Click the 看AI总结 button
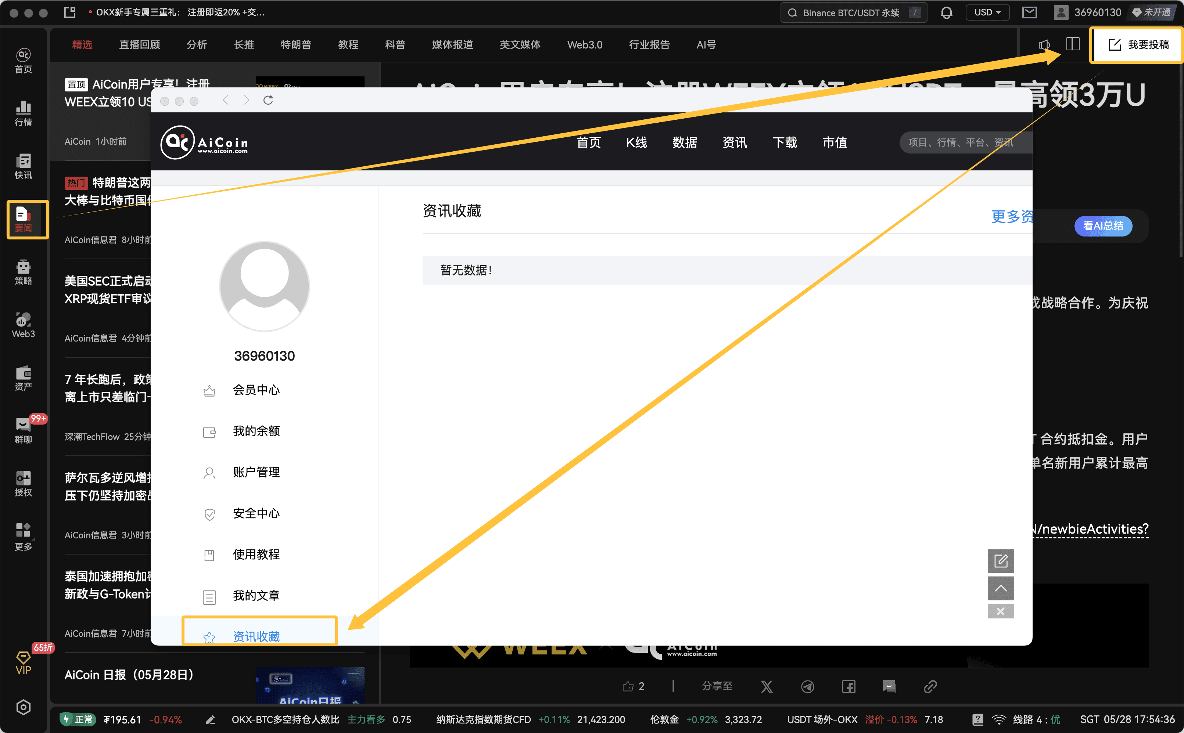 click(x=1103, y=225)
